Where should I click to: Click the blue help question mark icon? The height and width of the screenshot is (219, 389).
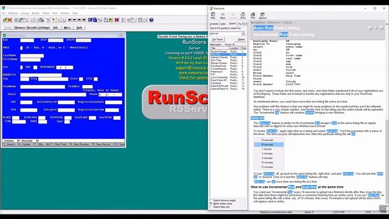click(x=151, y=20)
